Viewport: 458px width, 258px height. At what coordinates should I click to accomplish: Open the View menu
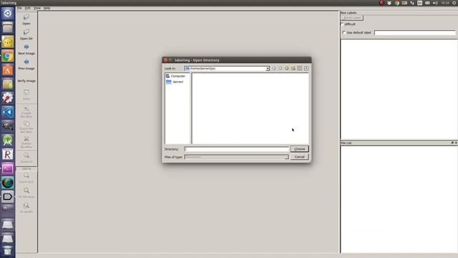point(37,8)
